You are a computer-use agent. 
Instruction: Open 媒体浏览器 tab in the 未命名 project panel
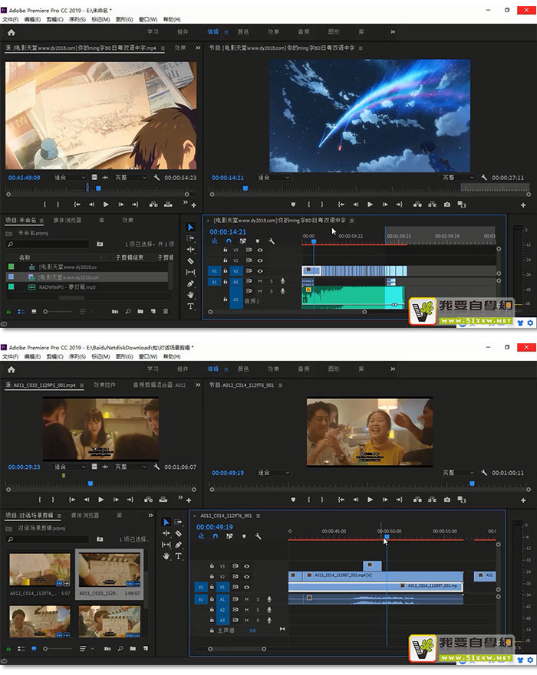[x=68, y=220]
